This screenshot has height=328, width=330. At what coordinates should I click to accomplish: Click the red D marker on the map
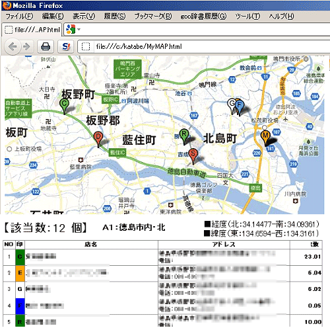(98, 140)
